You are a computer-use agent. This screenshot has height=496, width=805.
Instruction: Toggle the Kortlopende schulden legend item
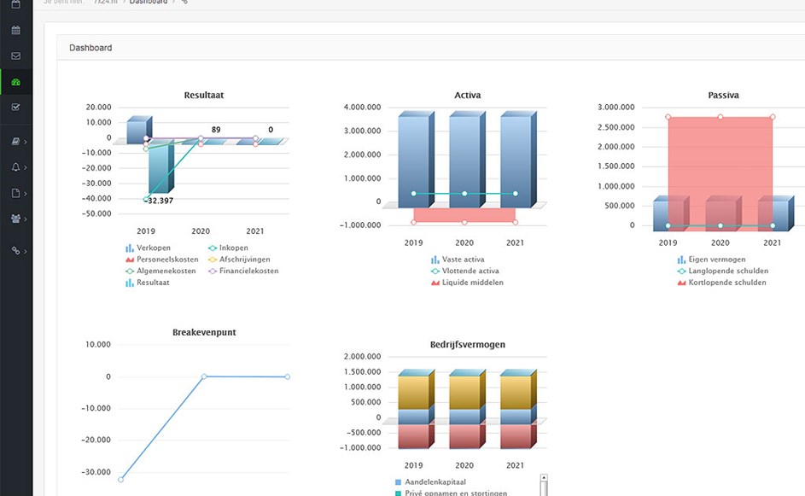[721, 283]
